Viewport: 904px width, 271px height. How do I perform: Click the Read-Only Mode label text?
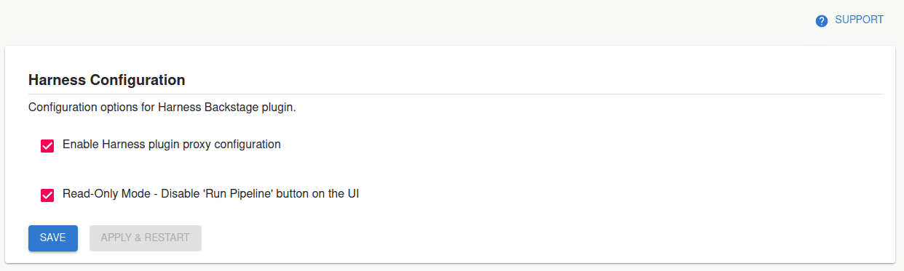[x=211, y=195]
